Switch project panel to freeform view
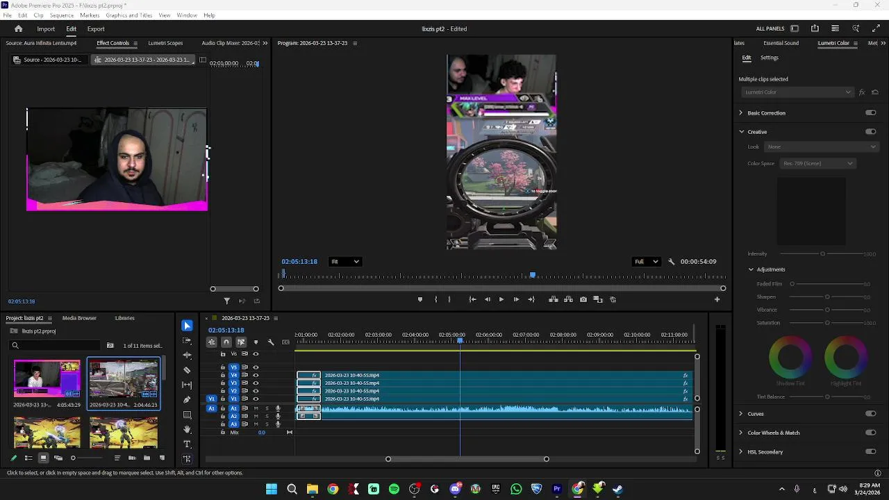 pos(58,458)
